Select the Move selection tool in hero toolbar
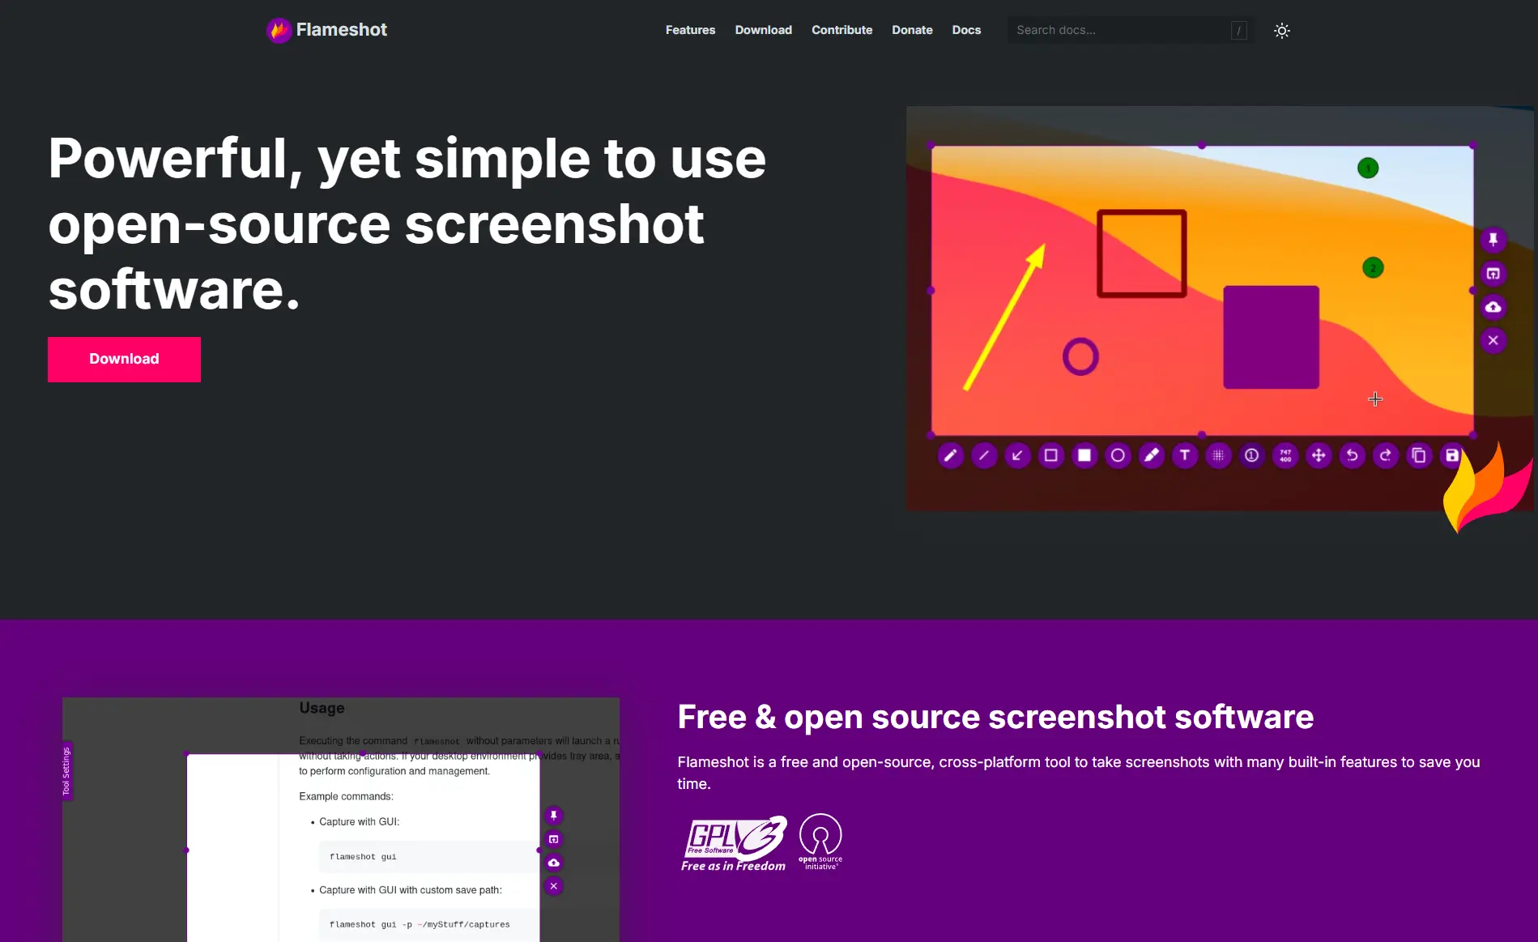Screen dimensions: 1538x942 [x=1319, y=455]
